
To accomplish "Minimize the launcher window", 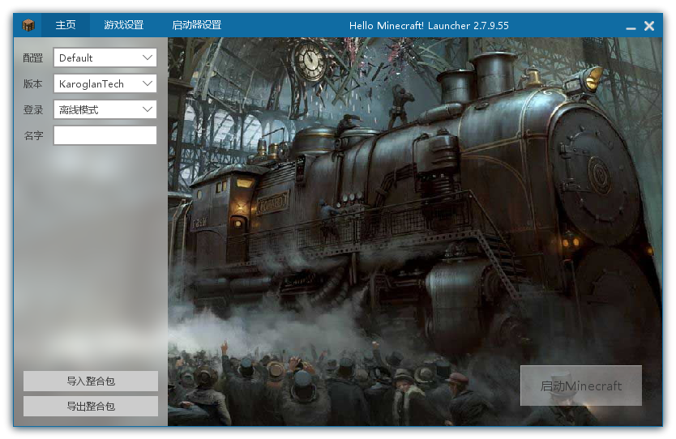I will pos(631,27).
